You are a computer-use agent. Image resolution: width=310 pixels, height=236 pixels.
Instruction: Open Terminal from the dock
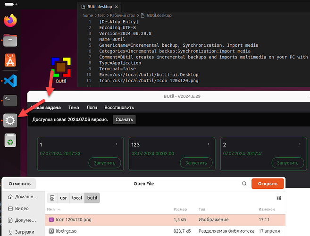click(10, 101)
